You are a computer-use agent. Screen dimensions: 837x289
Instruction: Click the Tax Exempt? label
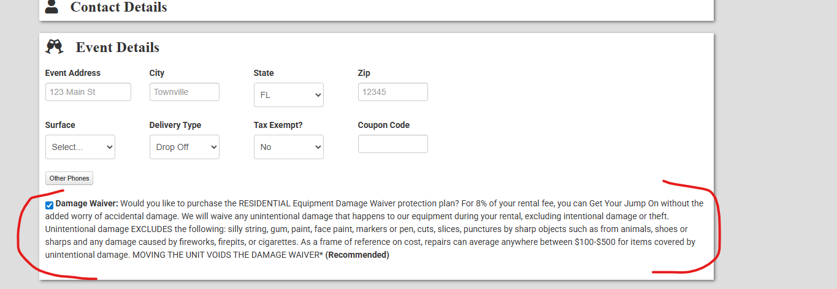(x=278, y=125)
